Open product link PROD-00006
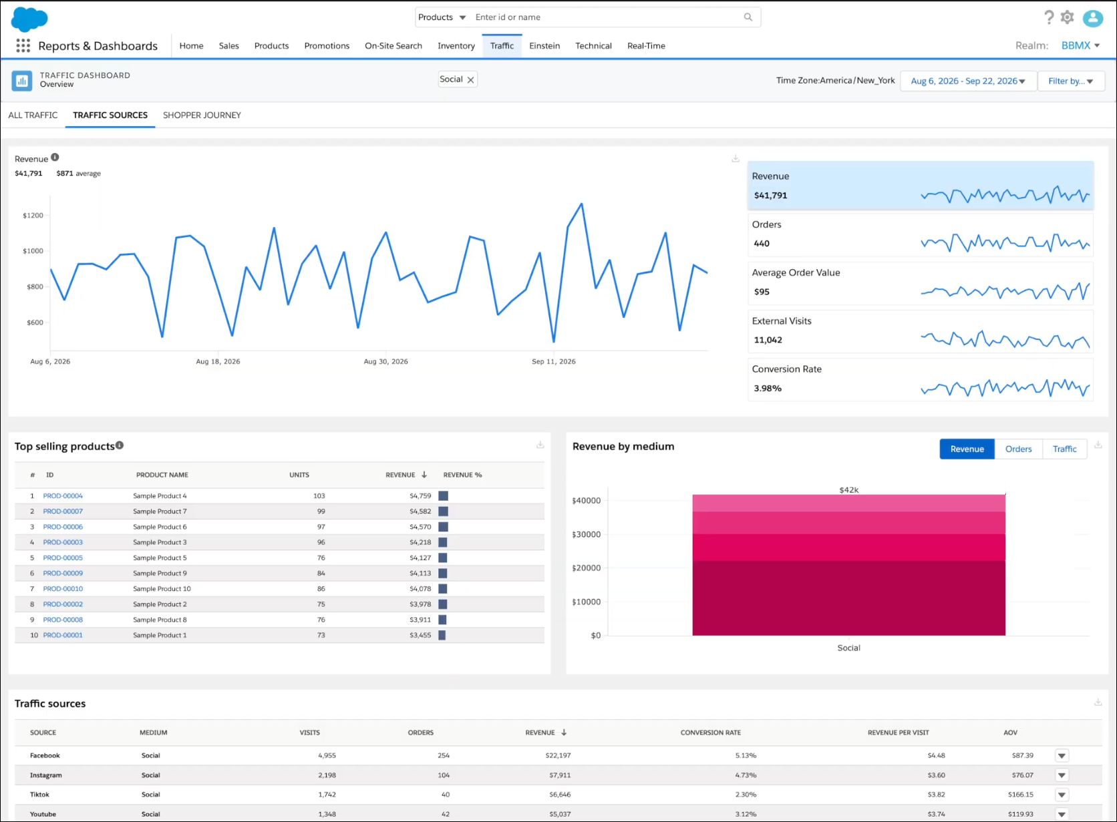This screenshot has height=822, width=1117. [63, 527]
